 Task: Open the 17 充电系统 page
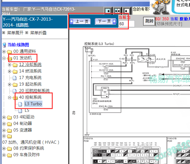tap(30, 77)
